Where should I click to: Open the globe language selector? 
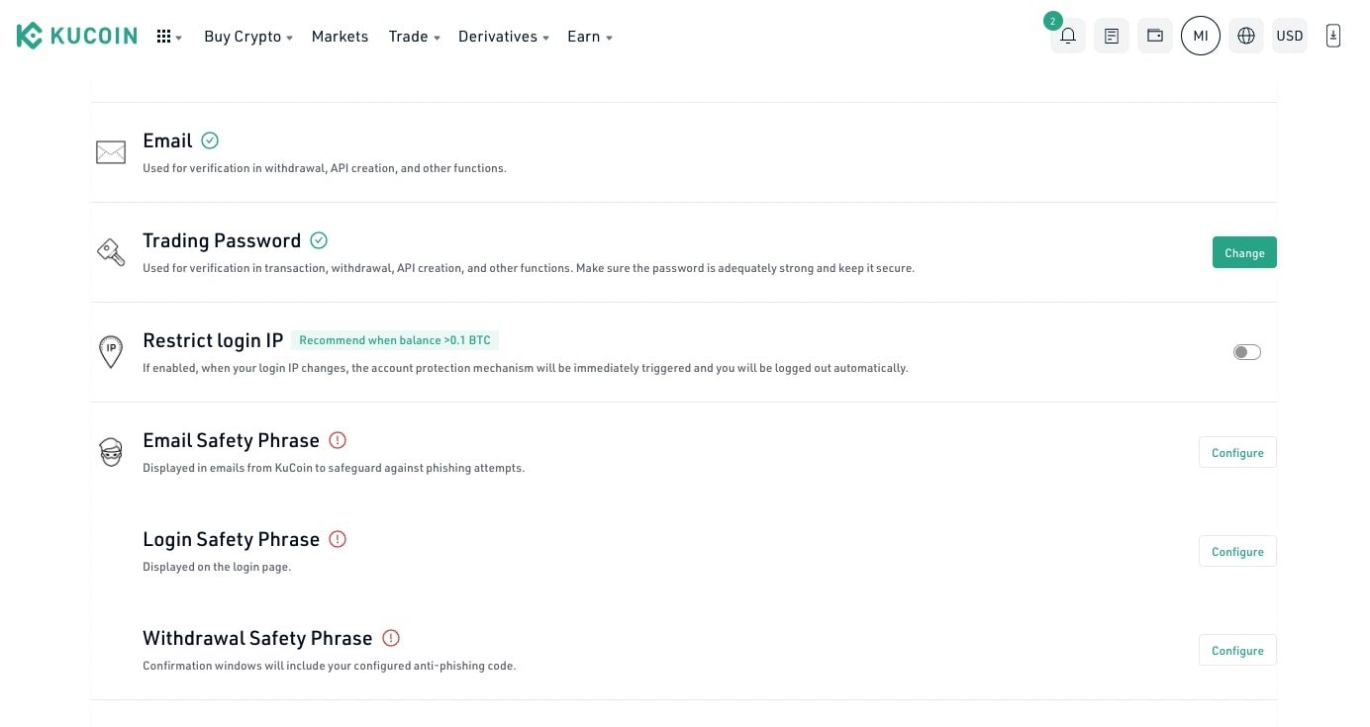coord(1245,37)
